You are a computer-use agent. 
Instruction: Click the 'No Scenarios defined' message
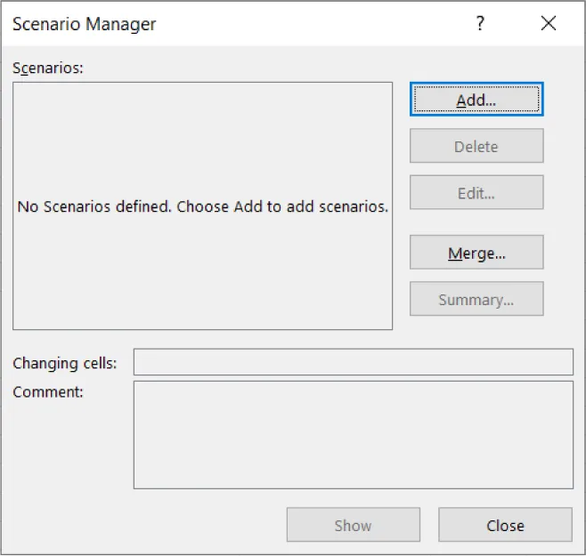(202, 206)
